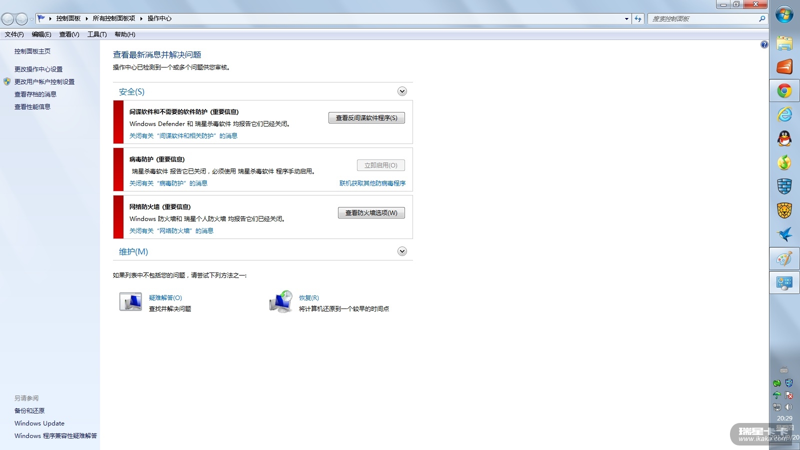Viewport: 800px width, 450px height.
Task: Open 查看存档的消息 link
Action: coord(35,94)
